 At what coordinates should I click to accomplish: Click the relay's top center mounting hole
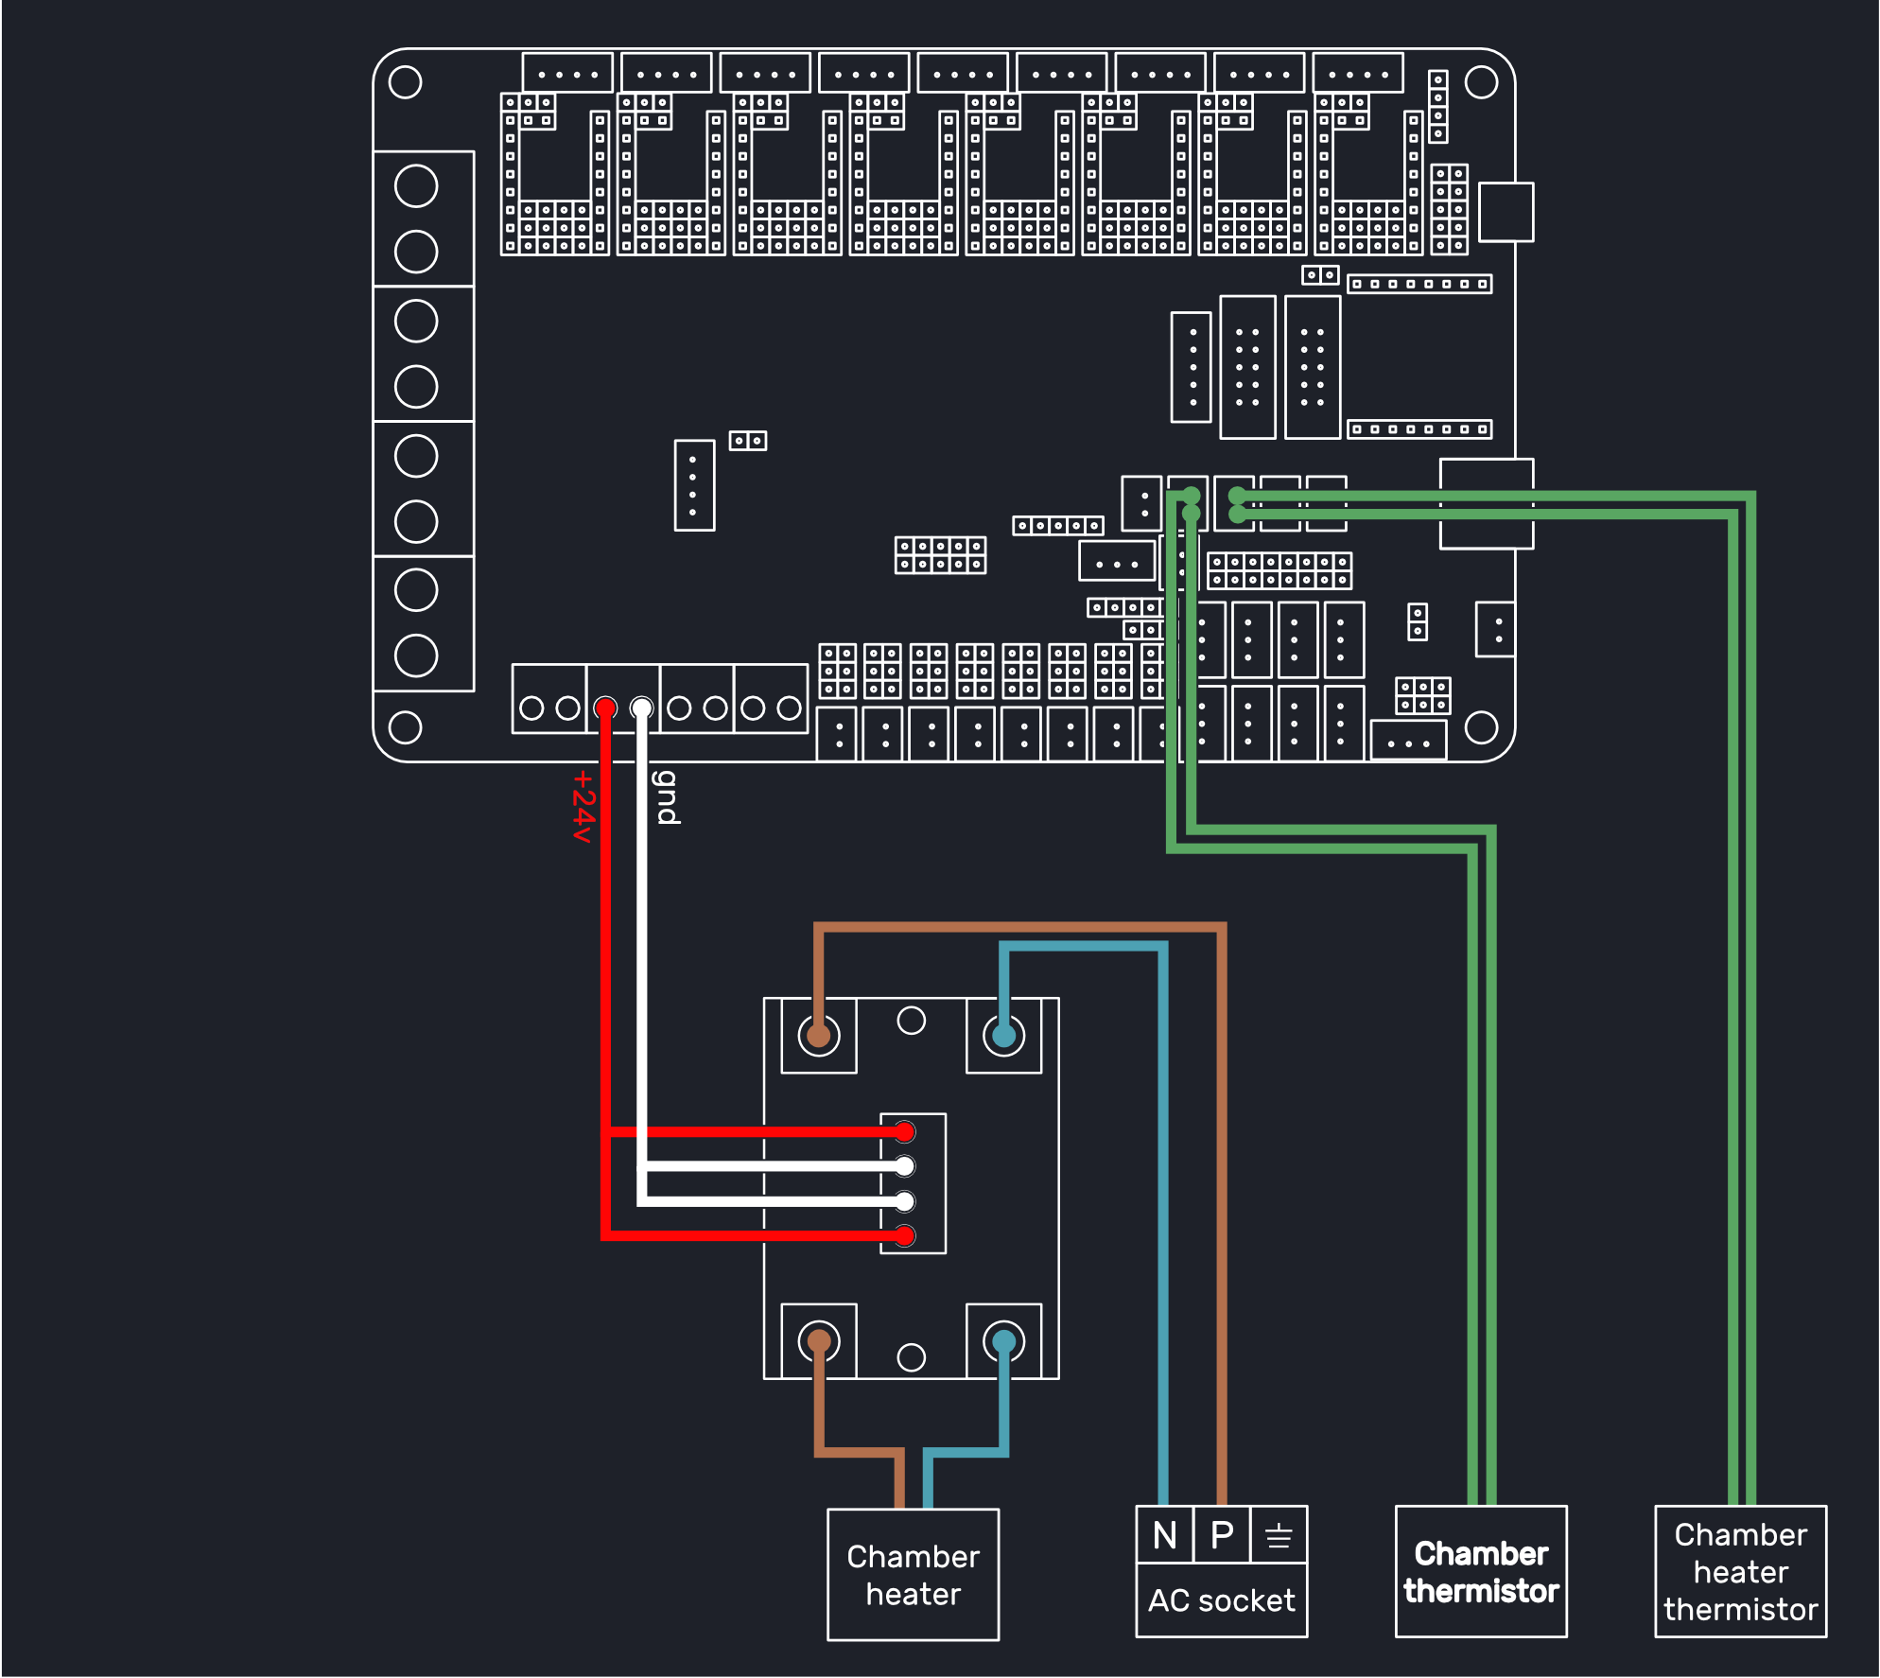tap(911, 1020)
